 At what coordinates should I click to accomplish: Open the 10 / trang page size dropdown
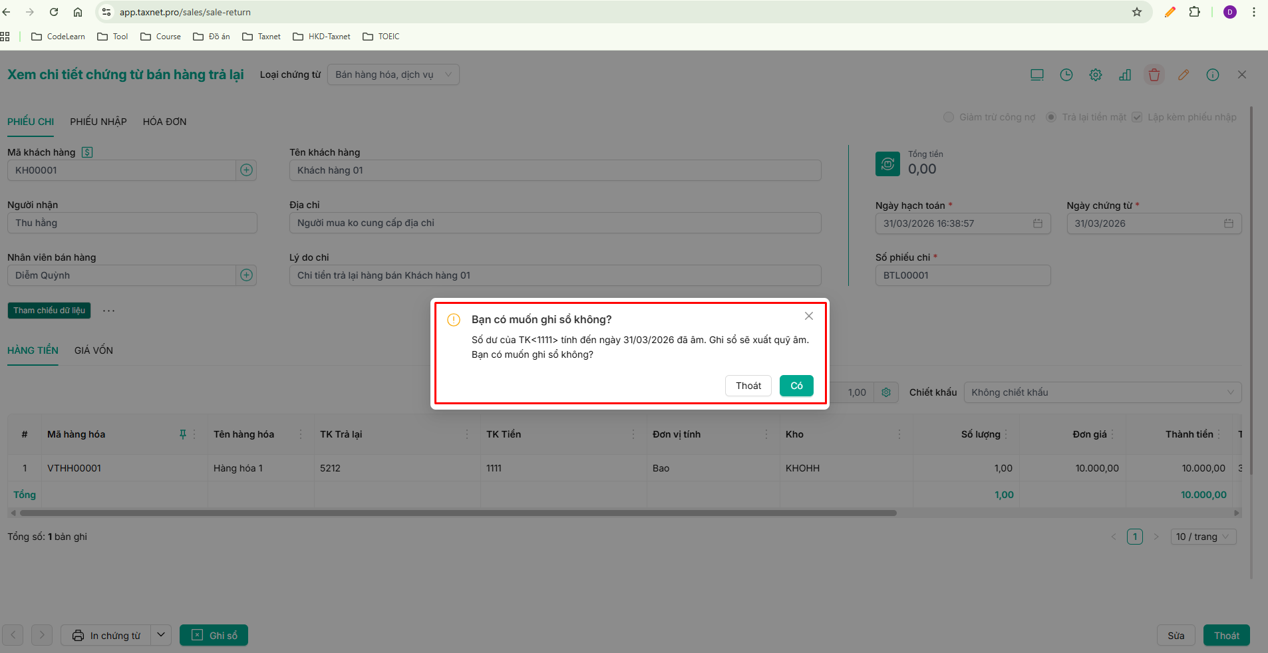tap(1203, 537)
